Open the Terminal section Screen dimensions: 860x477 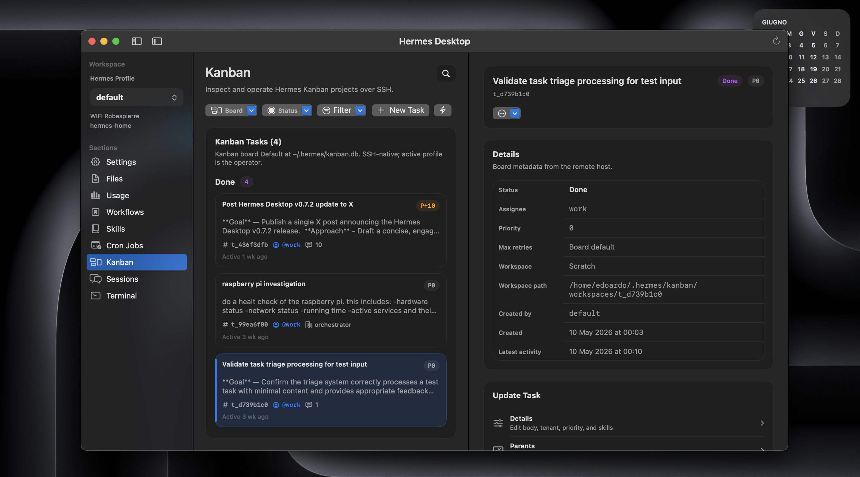pyautogui.click(x=136, y=296)
